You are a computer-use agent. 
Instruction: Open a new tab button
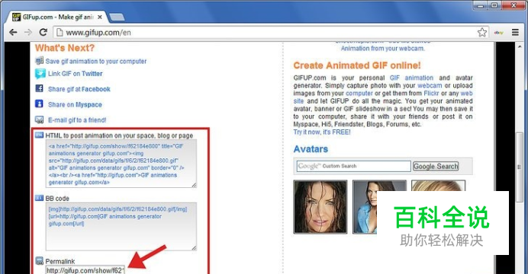[x=117, y=17]
